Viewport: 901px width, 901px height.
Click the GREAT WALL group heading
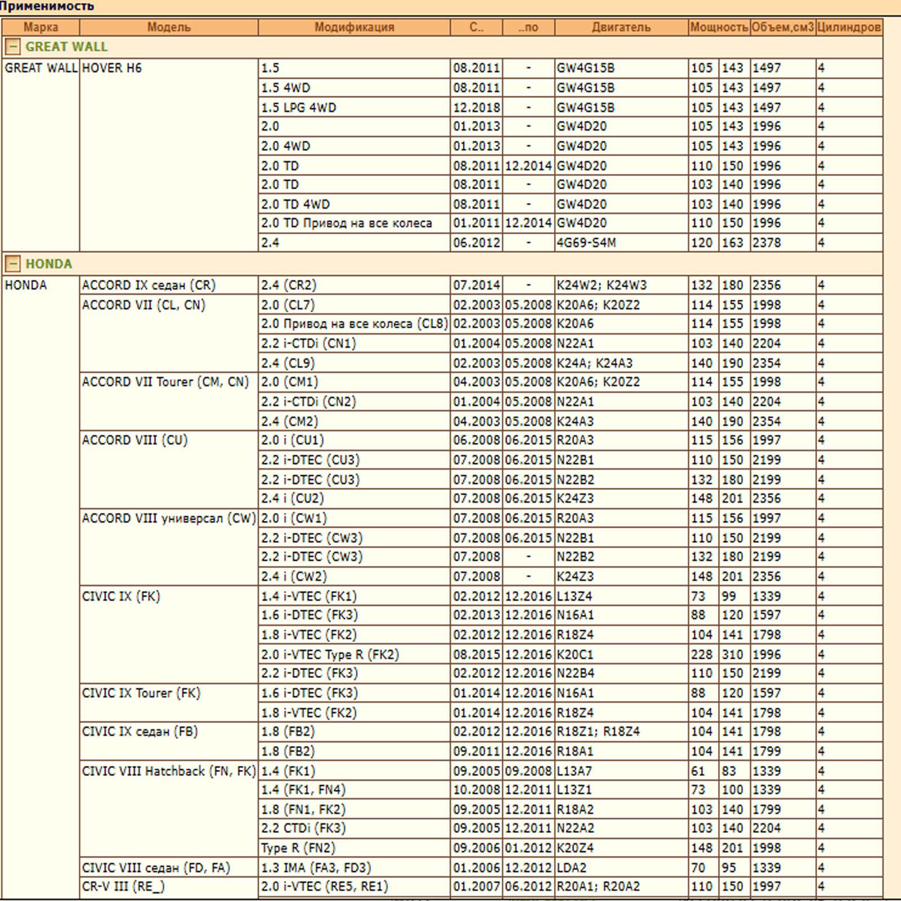point(66,47)
